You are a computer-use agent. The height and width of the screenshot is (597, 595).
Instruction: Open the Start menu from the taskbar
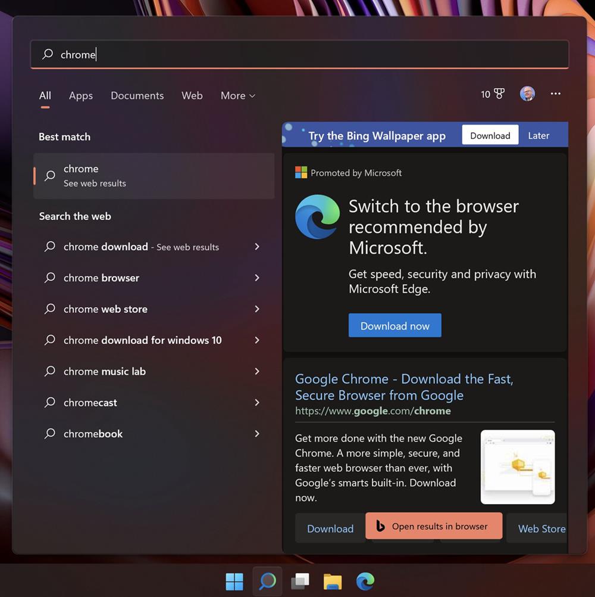234,582
